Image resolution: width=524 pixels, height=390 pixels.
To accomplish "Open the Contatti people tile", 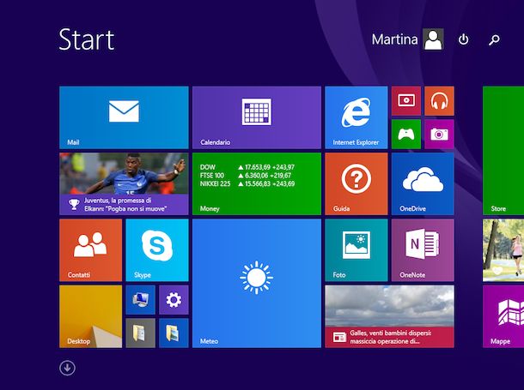I will coord(90,250).
